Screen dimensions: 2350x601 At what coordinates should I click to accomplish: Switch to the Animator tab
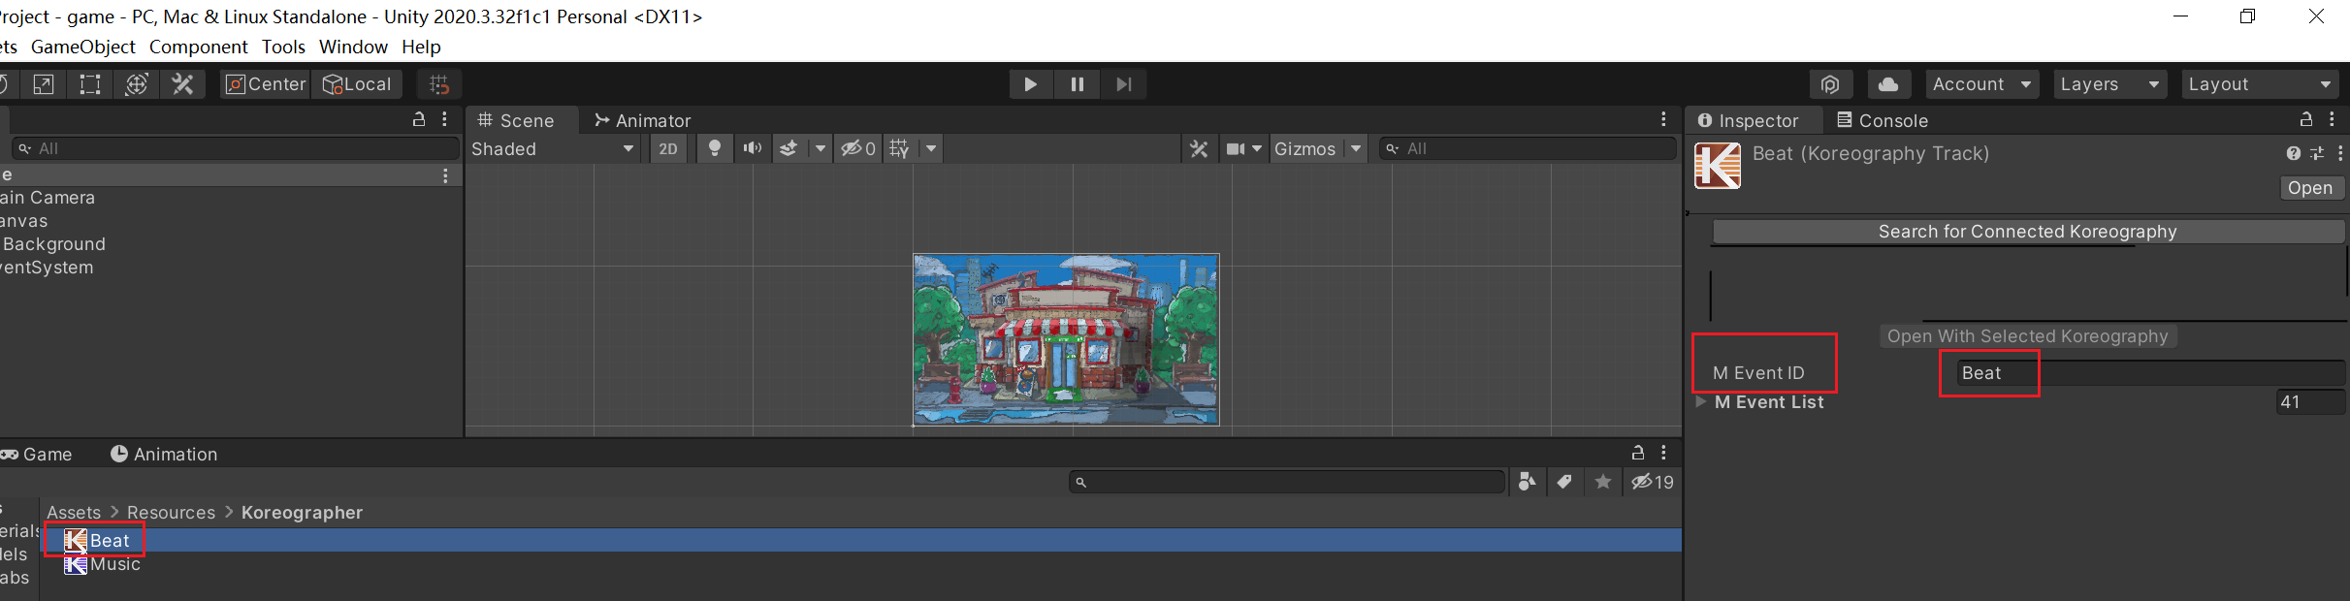pyautogui.click(x=642, y=120)
